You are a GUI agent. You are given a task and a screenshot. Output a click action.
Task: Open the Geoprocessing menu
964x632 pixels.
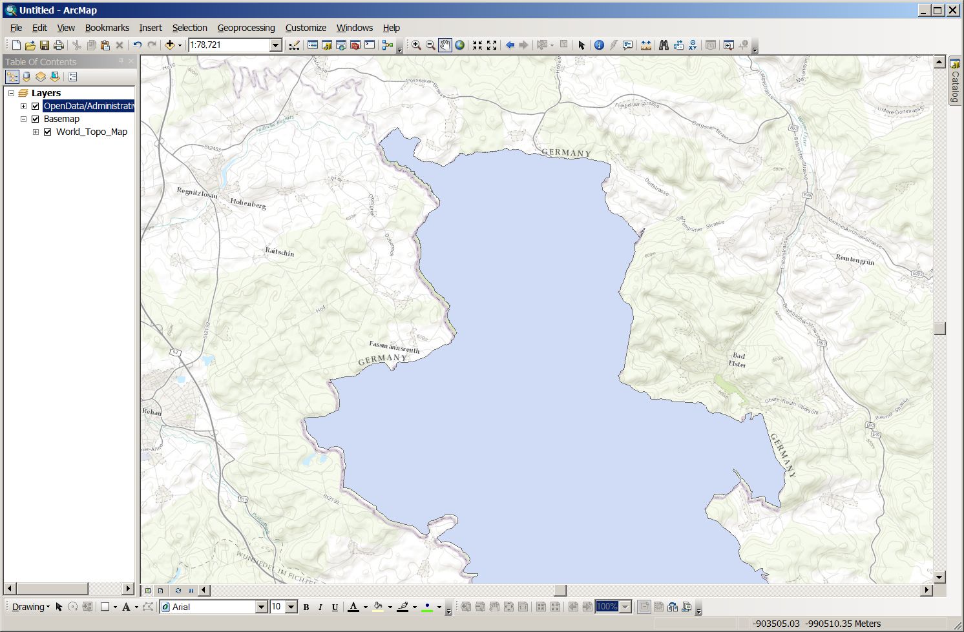click(x=246, y=28)
